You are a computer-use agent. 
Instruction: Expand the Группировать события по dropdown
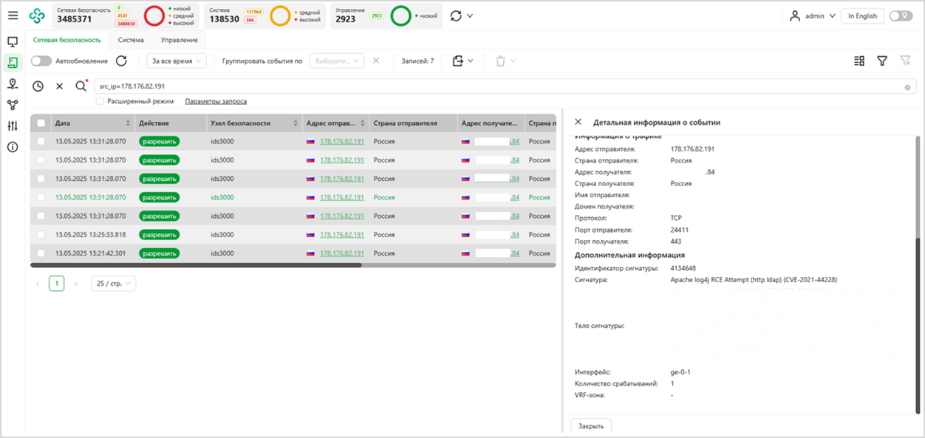(x=336, y=61)
